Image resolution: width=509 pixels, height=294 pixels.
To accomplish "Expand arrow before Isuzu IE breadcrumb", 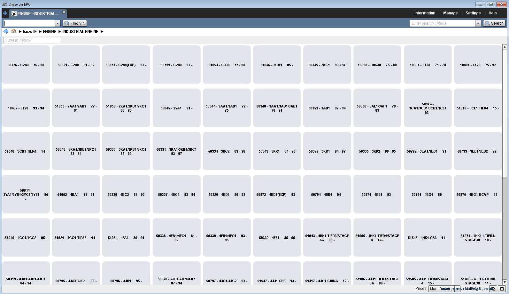I will (x=20, y=31).
